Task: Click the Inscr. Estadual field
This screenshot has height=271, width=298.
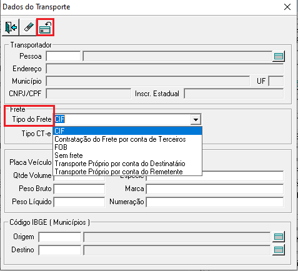Action: click(x=234, y=94)
